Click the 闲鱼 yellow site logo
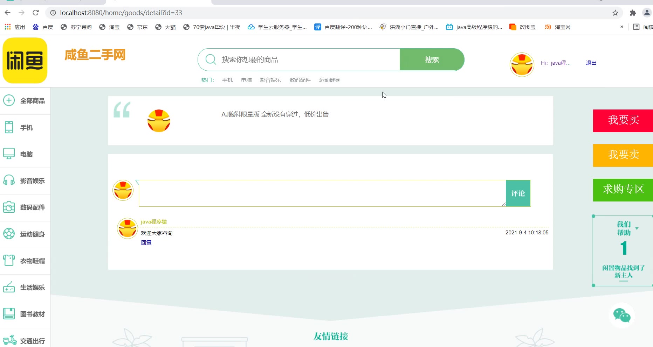Image resolution: width=653 pixels, height=347 pixels. point(25,61)
